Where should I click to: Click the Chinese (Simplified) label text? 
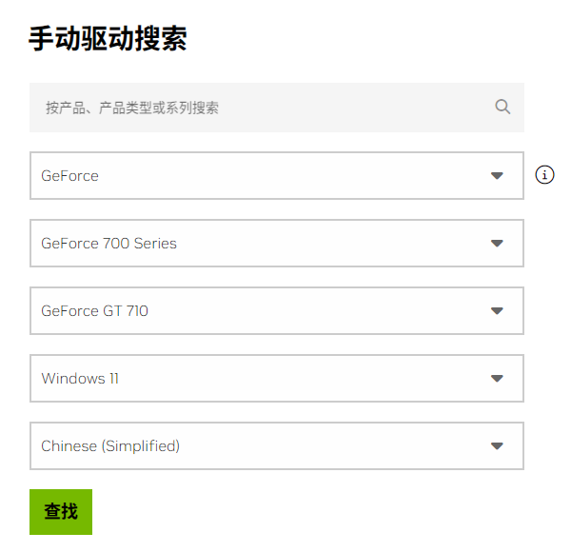(x=110, y=446)
